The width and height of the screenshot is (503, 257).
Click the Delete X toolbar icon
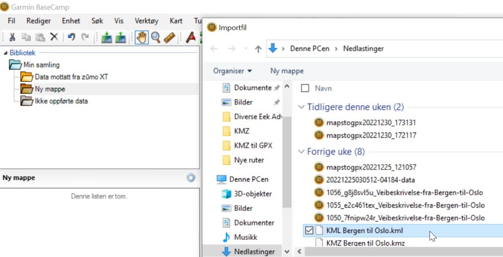54,37
